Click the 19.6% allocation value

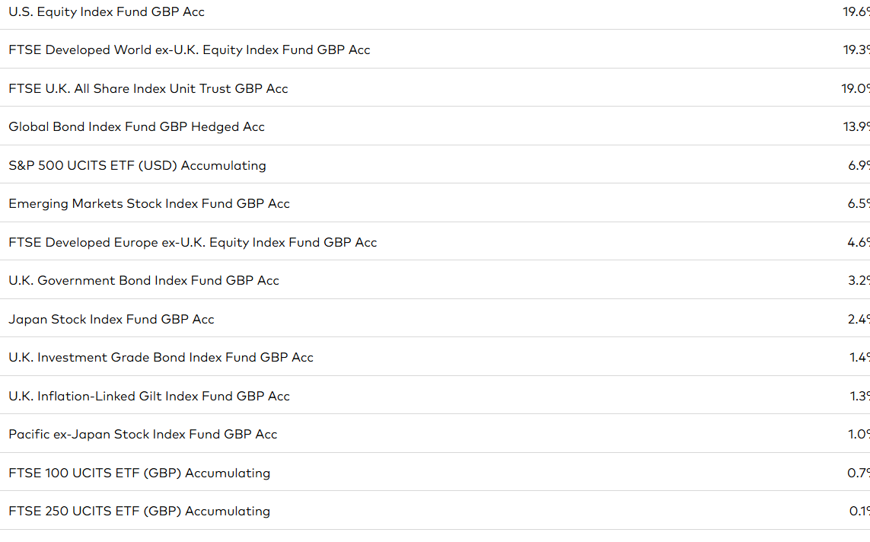point(856,12)
